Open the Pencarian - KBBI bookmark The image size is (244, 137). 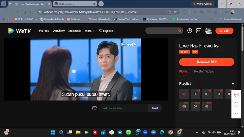coord(155,19)
